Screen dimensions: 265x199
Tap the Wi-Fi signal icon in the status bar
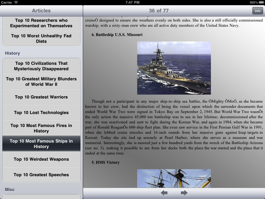(16, 2)
